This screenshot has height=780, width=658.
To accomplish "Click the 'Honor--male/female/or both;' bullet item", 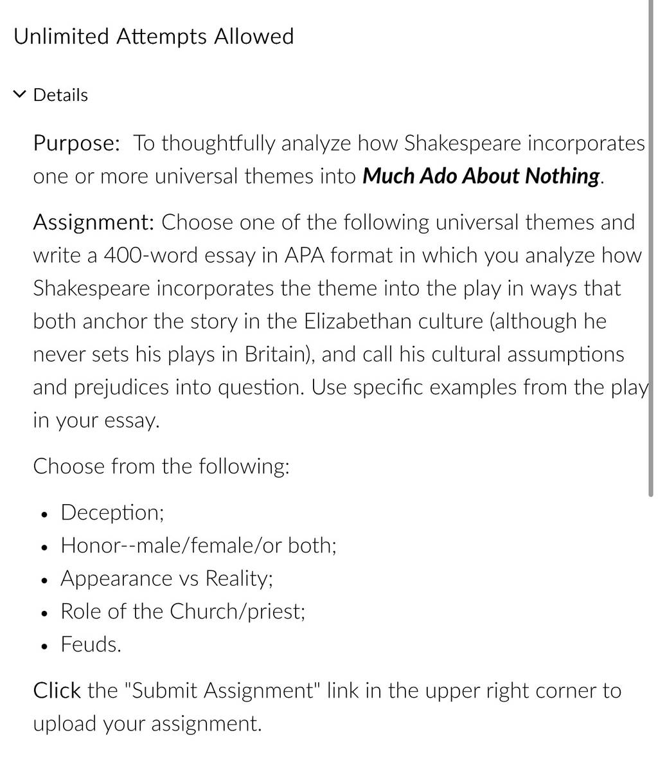I will 199,546.
